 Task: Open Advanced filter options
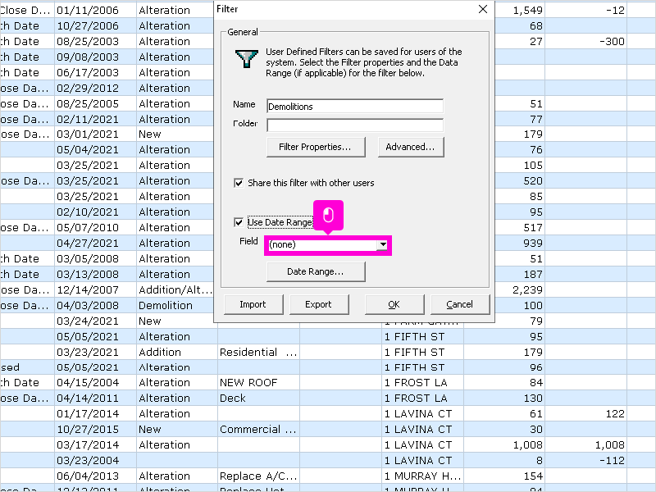(411, 147)
